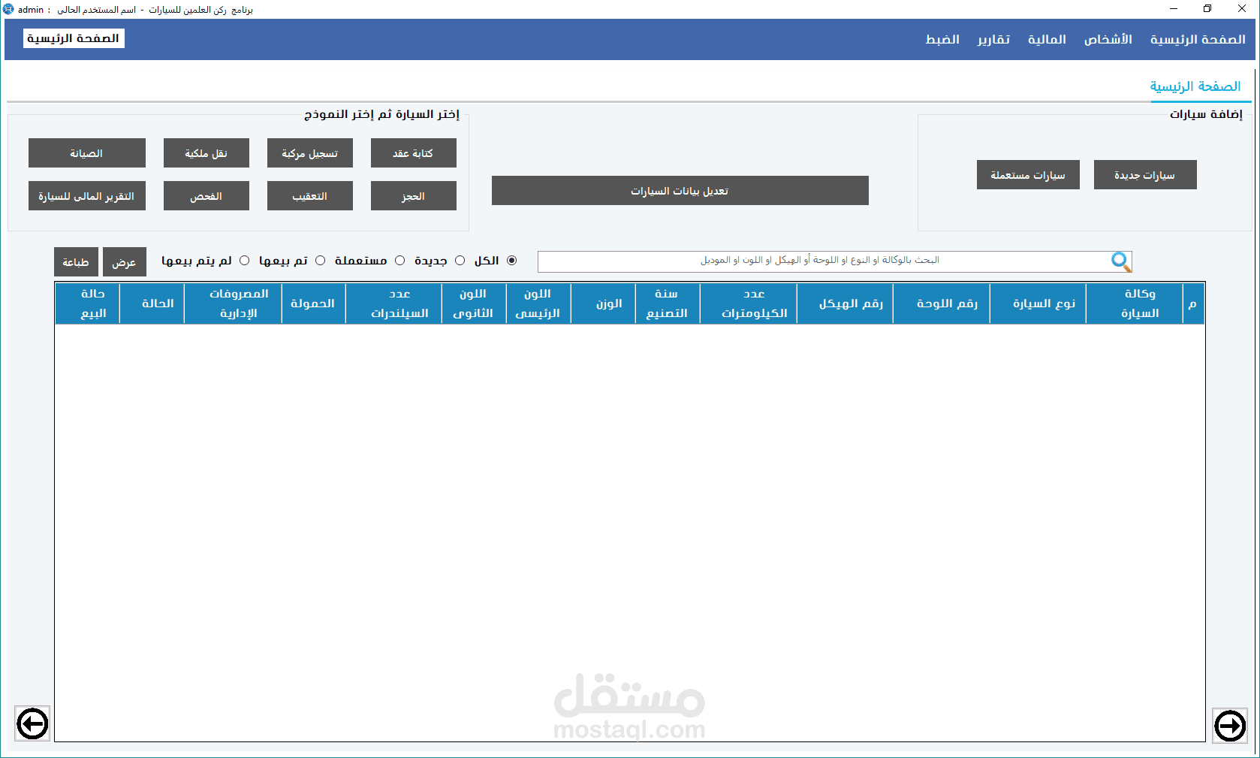The width and height of the screenshot is (1260, 758).
Task: Click the طباعة button
Action: (x=76, y=261)
